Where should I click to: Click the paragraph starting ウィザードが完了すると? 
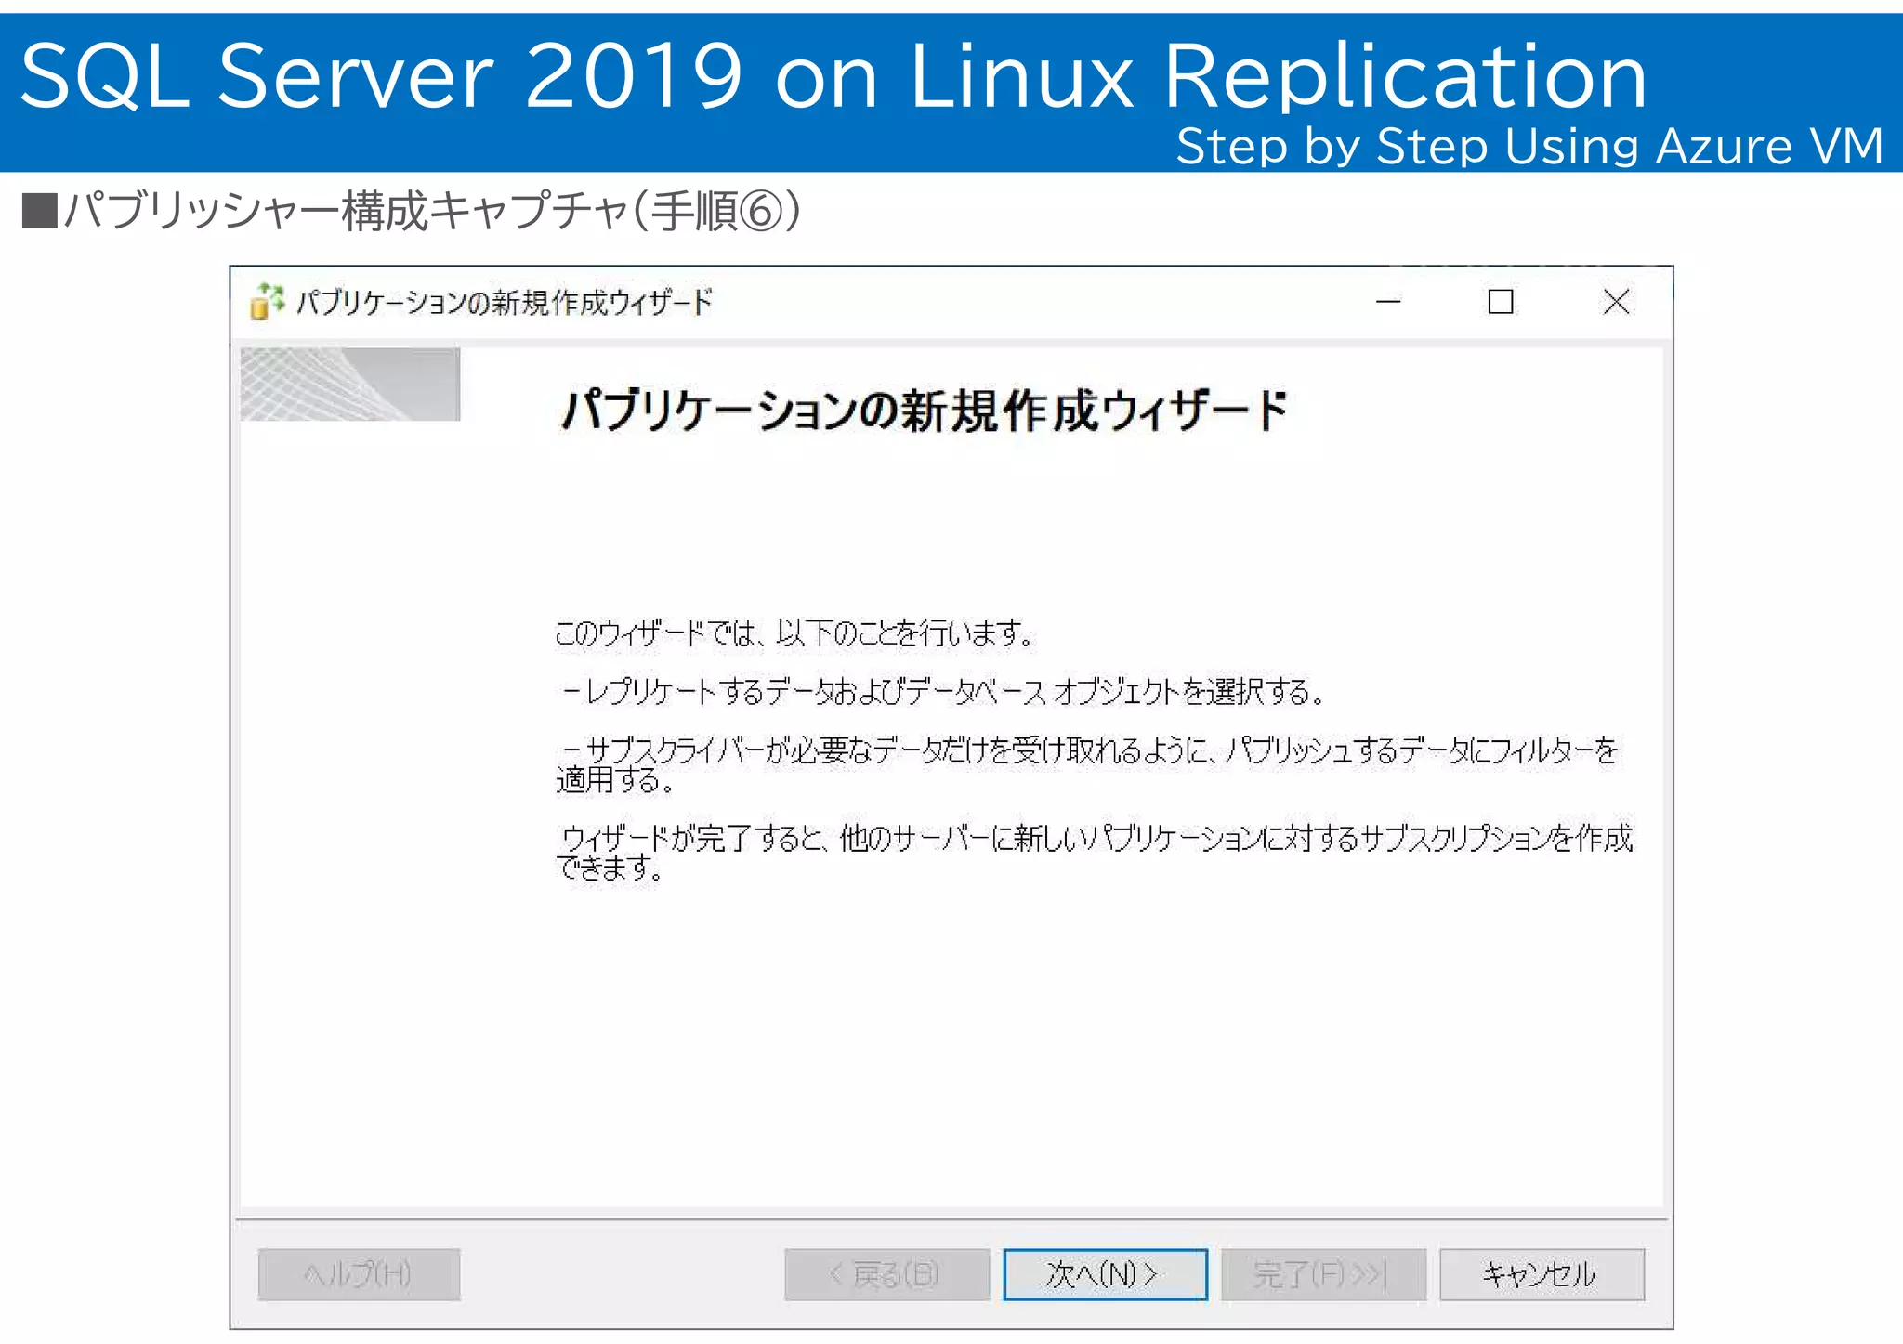(x=1094, y=852)
